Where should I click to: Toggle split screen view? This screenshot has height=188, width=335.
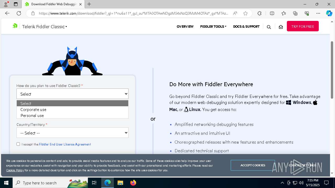point(272,13)
